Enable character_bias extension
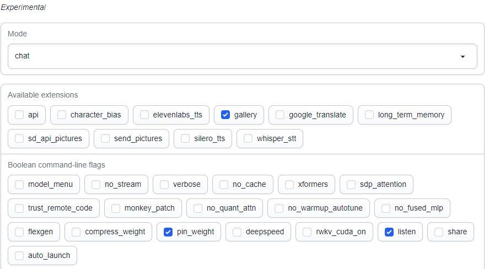 tap(62, 115)
